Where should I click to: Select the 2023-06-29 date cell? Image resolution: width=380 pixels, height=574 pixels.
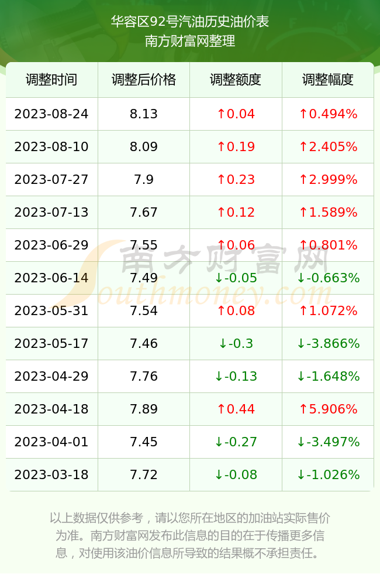coord(51,245)
